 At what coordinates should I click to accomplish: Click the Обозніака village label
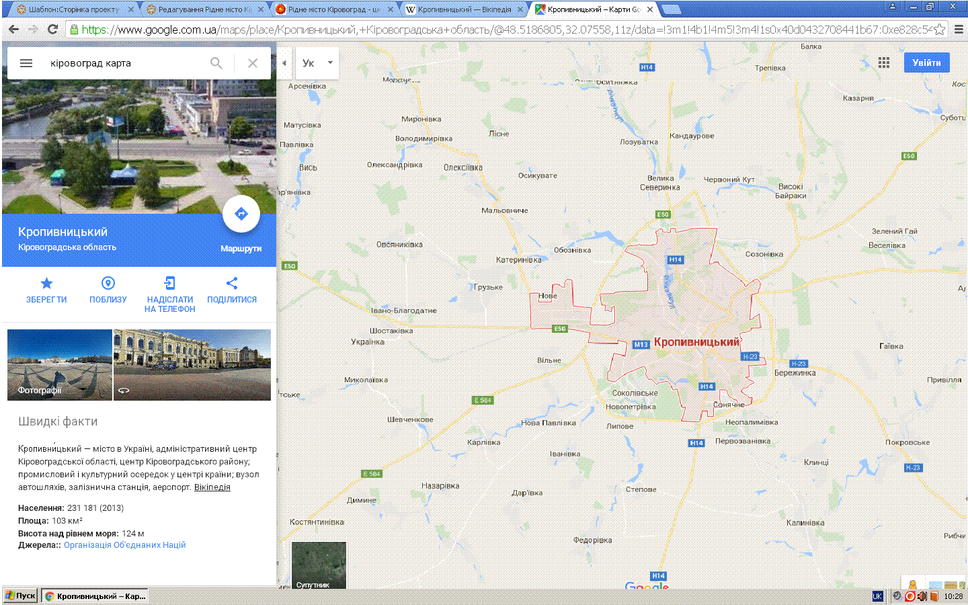573,250
